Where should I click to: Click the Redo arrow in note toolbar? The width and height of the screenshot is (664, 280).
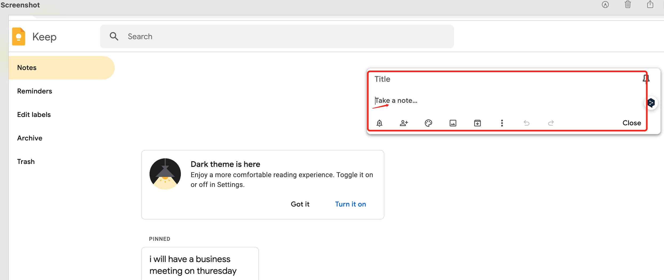(x=551, y=123)
